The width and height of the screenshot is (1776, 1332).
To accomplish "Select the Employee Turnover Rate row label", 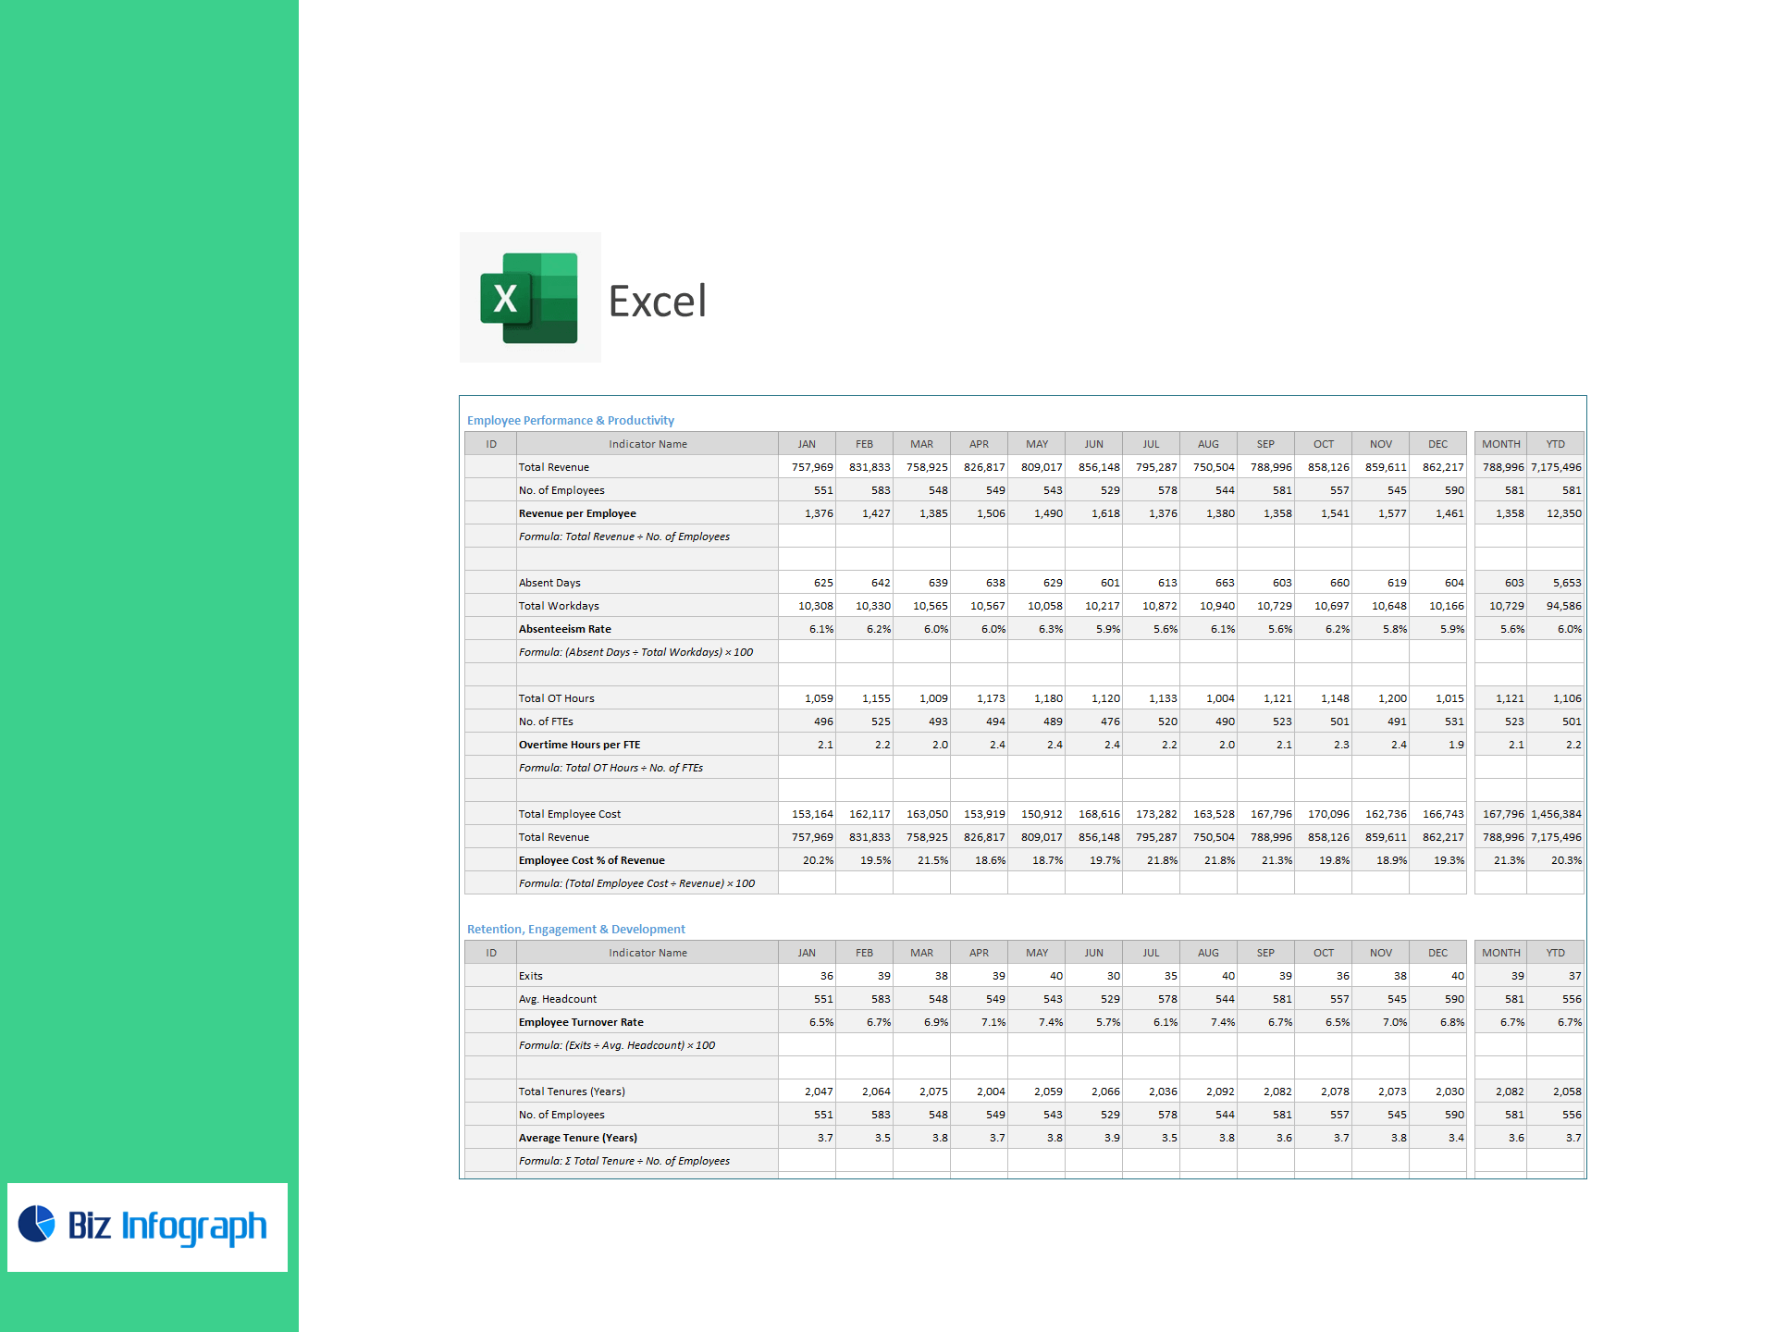I will 581,1022.
